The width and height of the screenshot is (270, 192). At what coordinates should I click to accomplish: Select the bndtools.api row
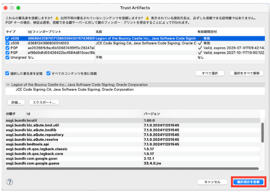[x=133, y=144]
